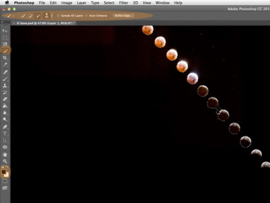Screen dimensions: 270x203
Task: Select the Healing Brush tool
Action: tap(5, 72)
